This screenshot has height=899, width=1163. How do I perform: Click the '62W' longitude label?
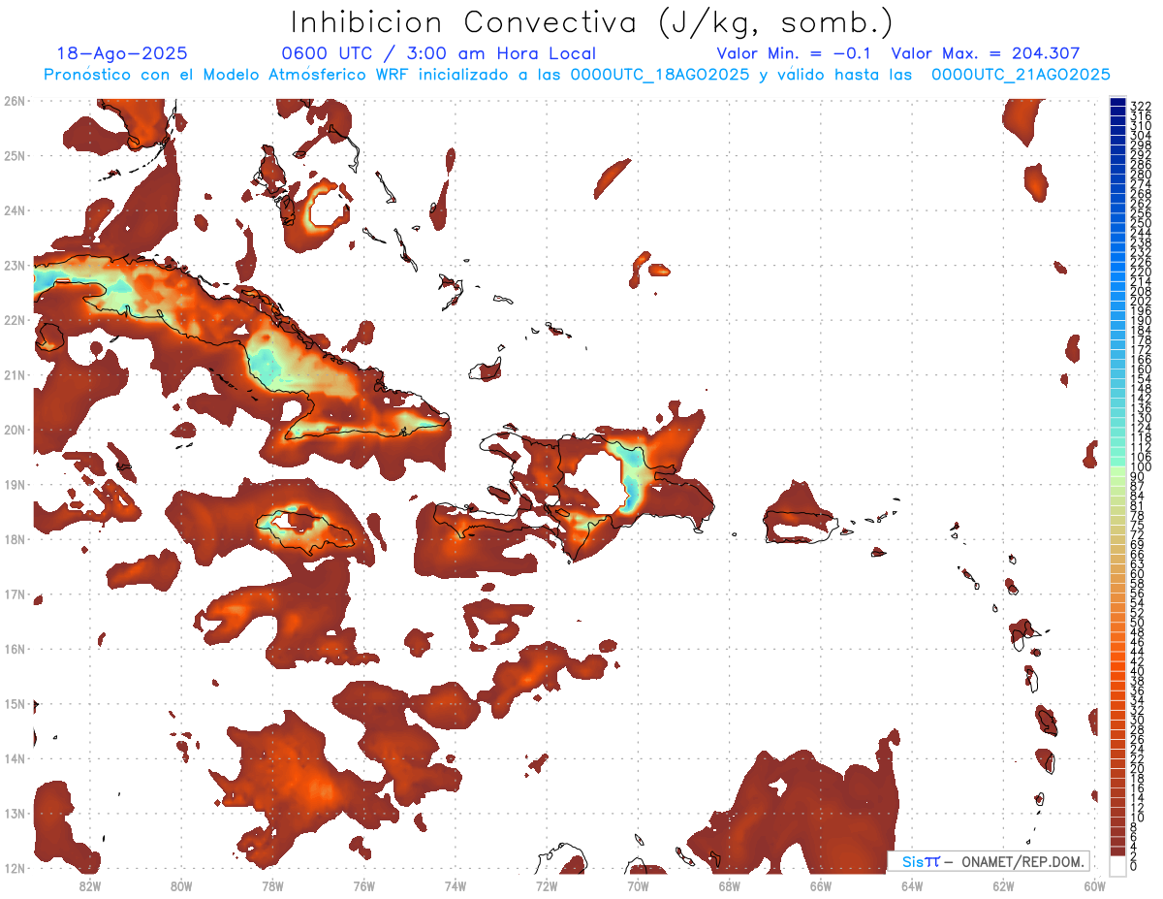(x=1003, y=884)
